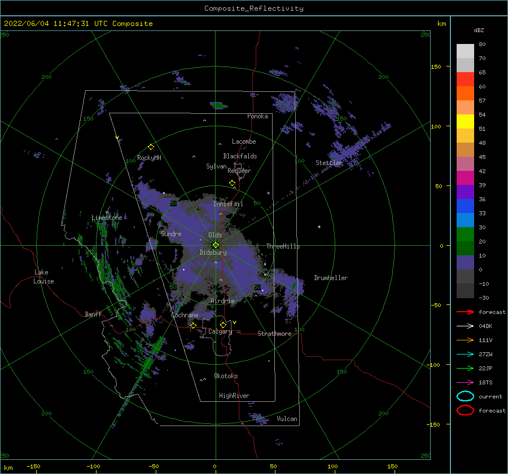Image resolution: width=508 pixels, height=474 pixels.
Task: Click the 04DK legend text
Action: pos(485,326)
